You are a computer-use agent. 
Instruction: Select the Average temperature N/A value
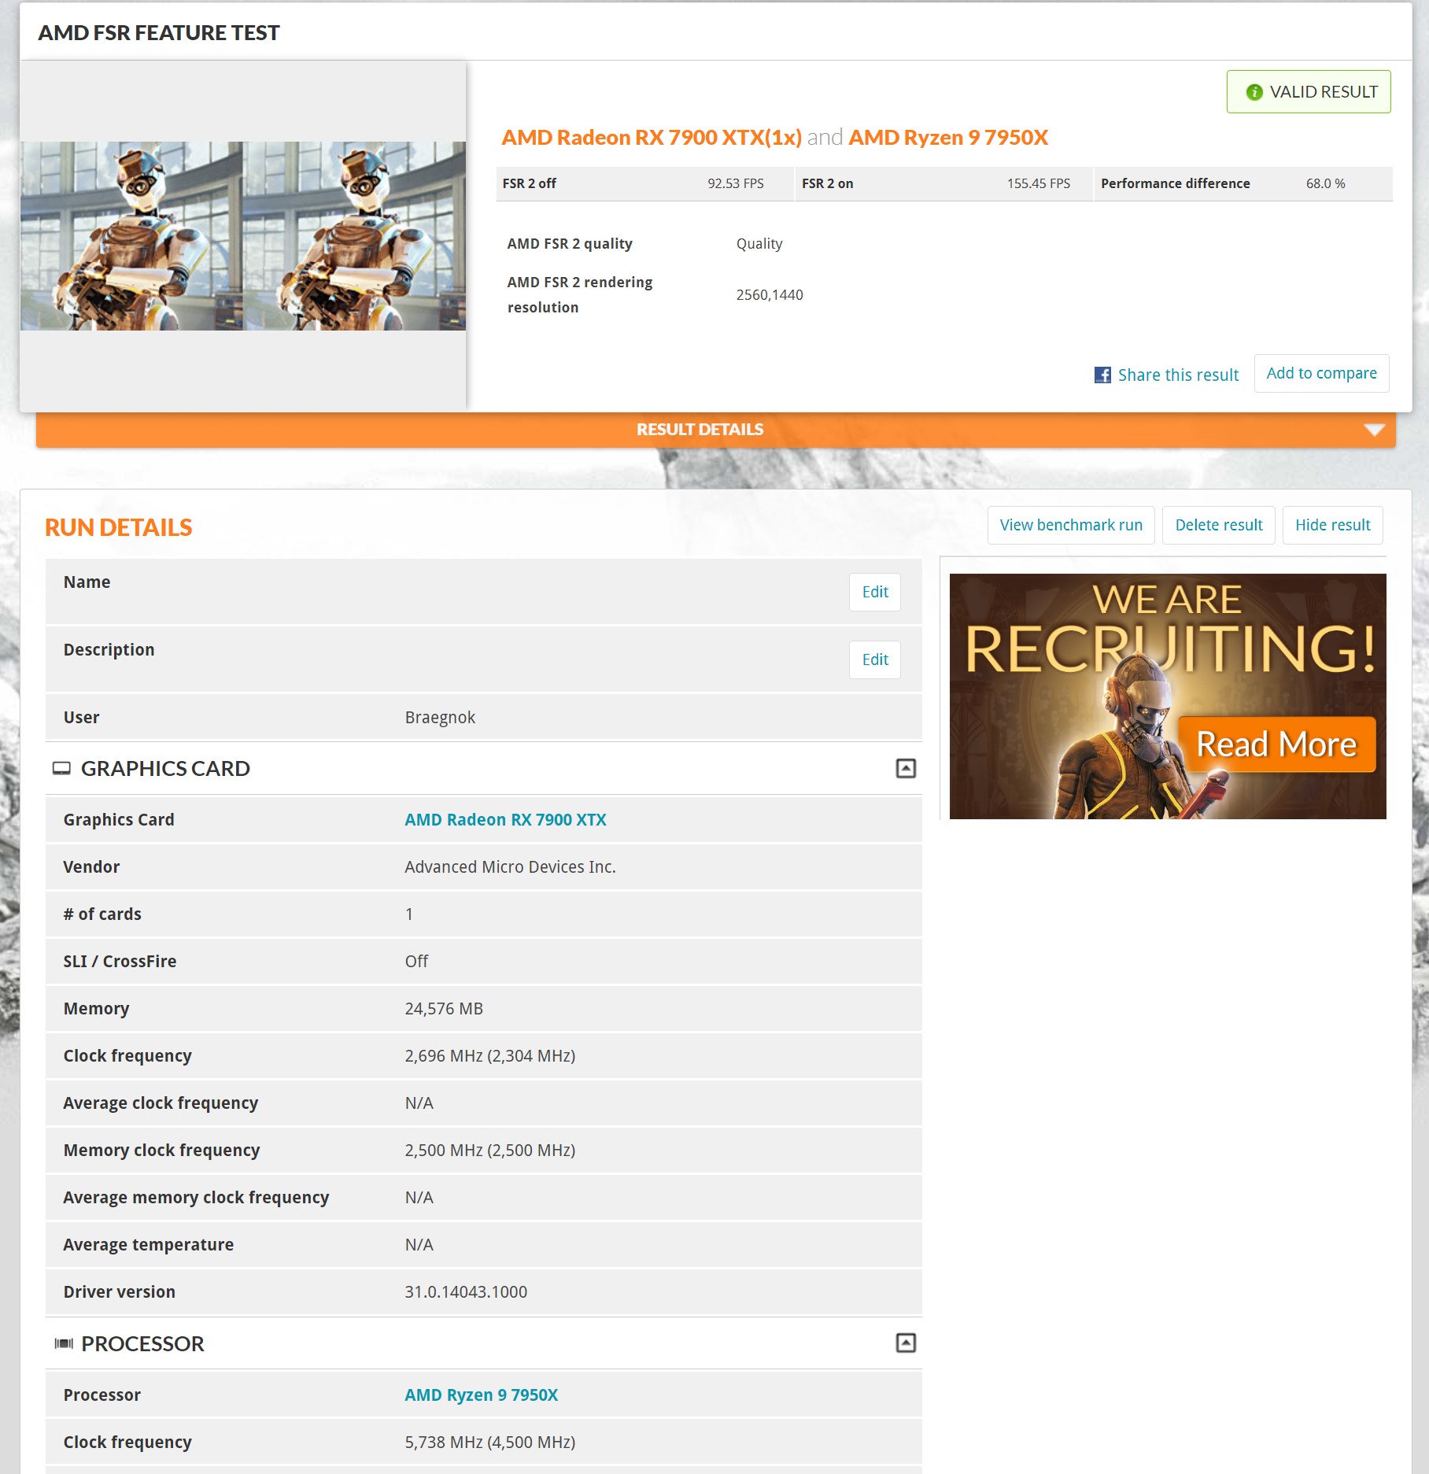point(419,1244)
